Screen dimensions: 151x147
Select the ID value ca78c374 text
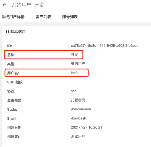105,46
